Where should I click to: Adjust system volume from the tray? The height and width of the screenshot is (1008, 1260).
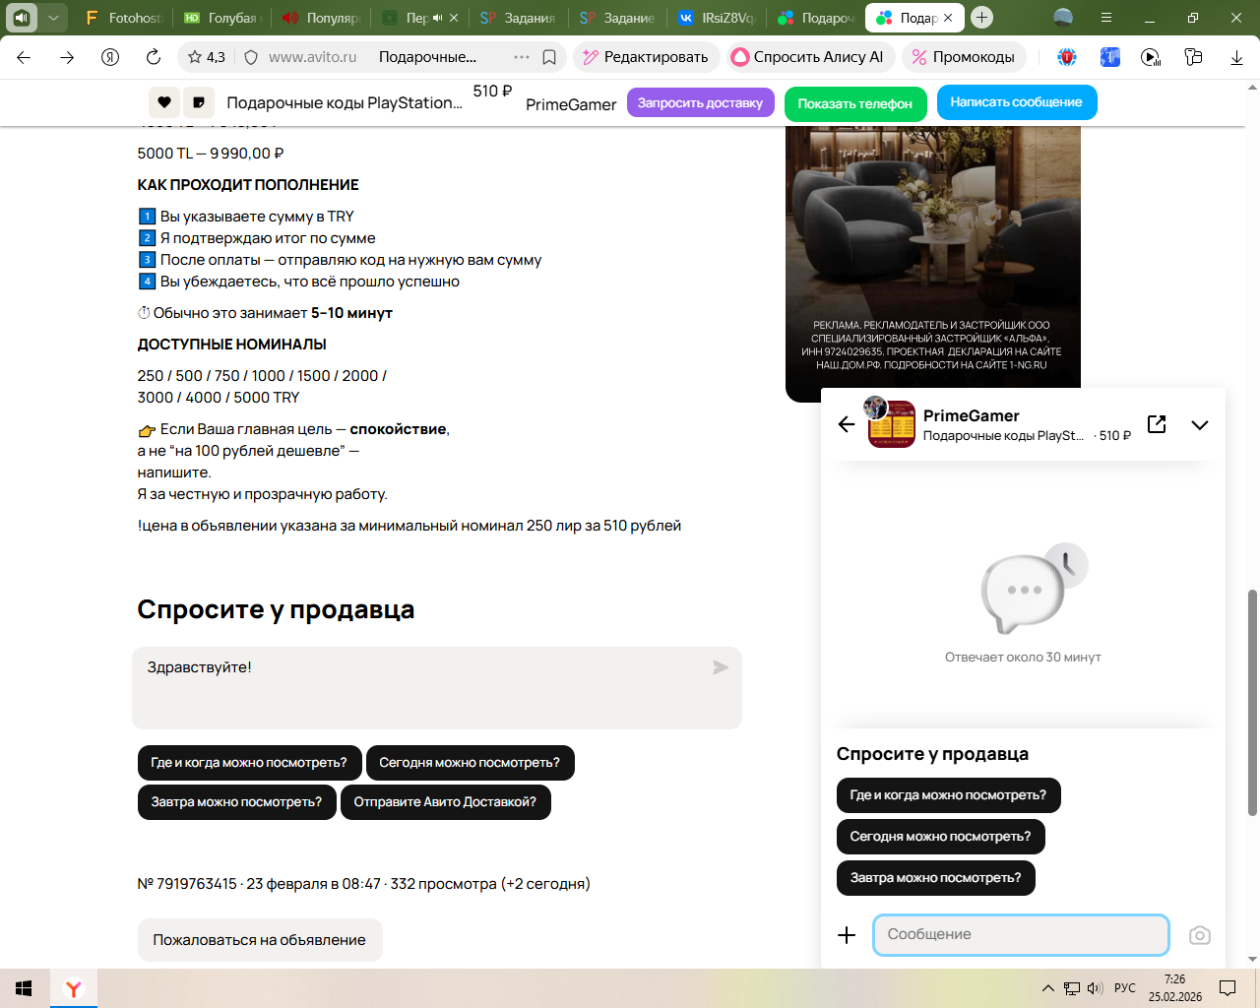[x=1096, y=988]
